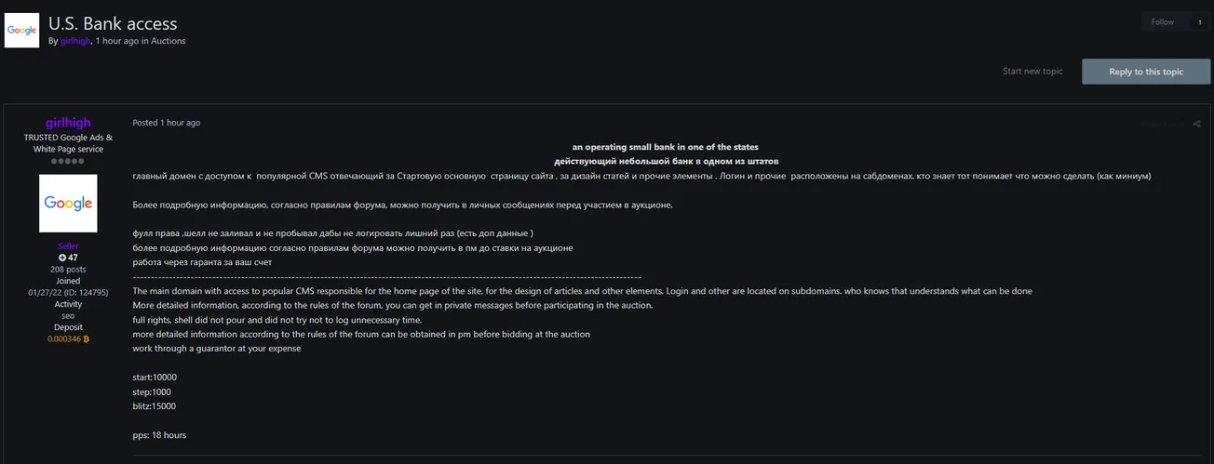Image resolution: width=1214 pixels, height=464 pixels.
Task: Click the 0.000346 deposit amount
Action: click(x=64, y=339)
